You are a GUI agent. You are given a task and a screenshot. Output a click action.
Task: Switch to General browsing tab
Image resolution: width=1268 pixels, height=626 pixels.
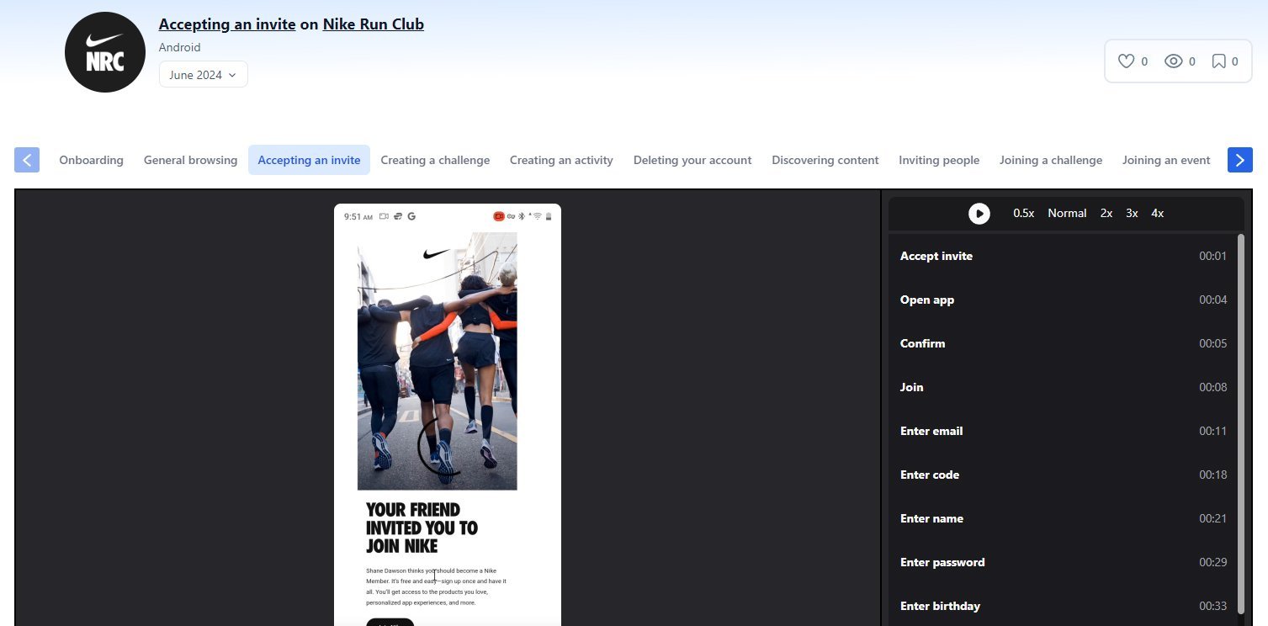coord(190,160)
